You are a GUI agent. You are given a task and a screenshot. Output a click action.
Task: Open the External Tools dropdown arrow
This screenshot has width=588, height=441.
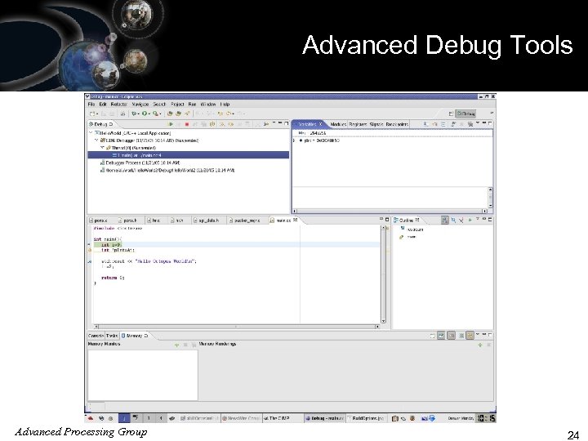pos(160,114)
